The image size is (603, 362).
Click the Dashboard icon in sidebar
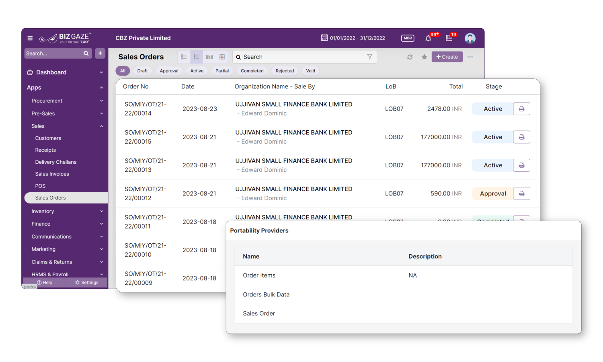(x=30, y=72)
